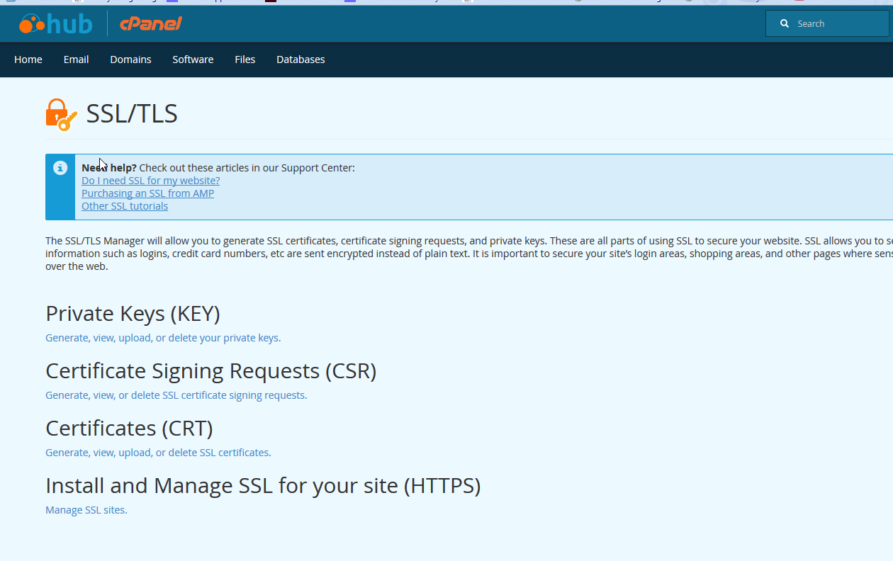Open the Databases menu
The image size is (893, 561).
301,59
